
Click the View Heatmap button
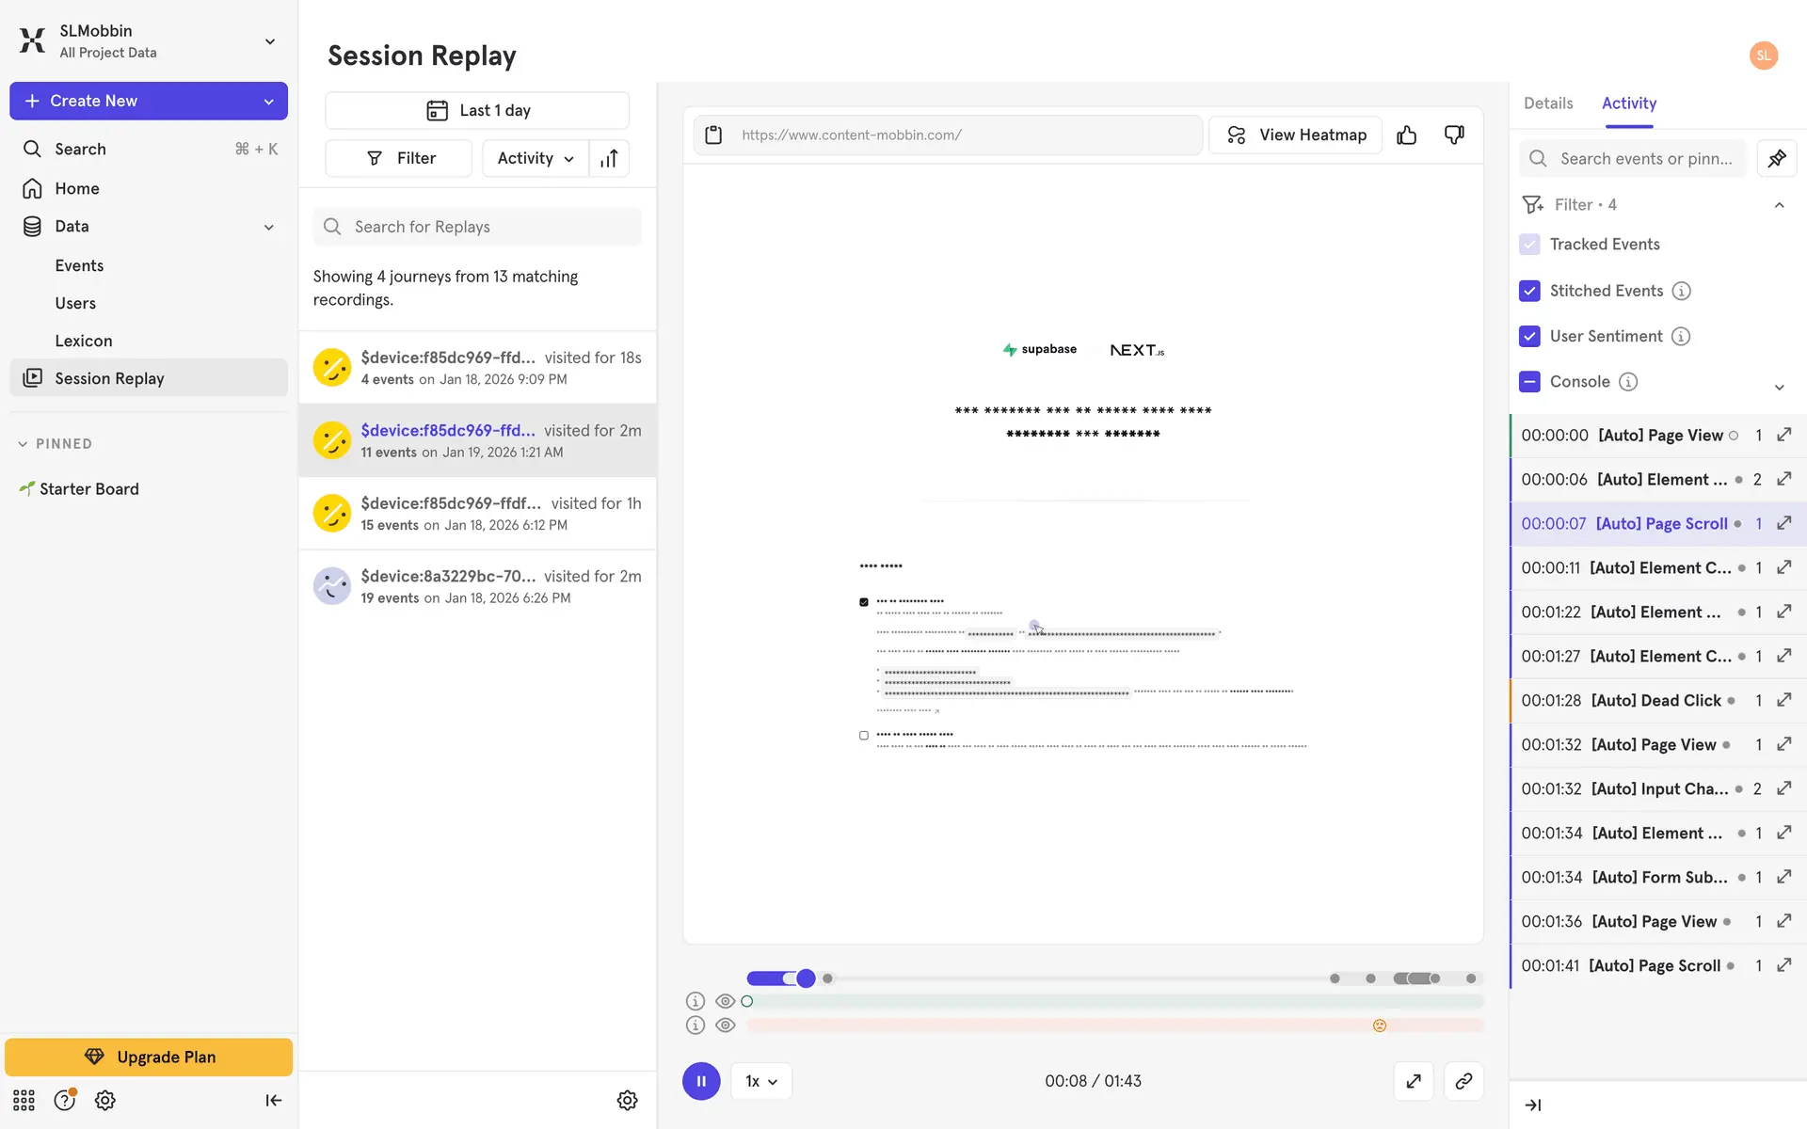click(1295, 135)
